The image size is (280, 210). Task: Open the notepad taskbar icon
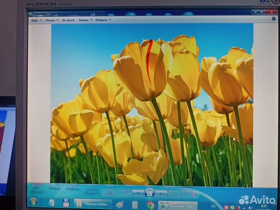[52, 203]
